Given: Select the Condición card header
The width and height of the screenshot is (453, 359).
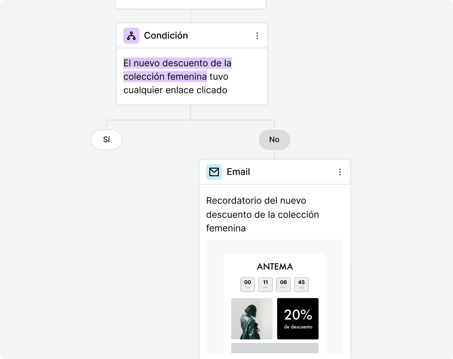Looking at the screenshot, I should coord(166,35).
